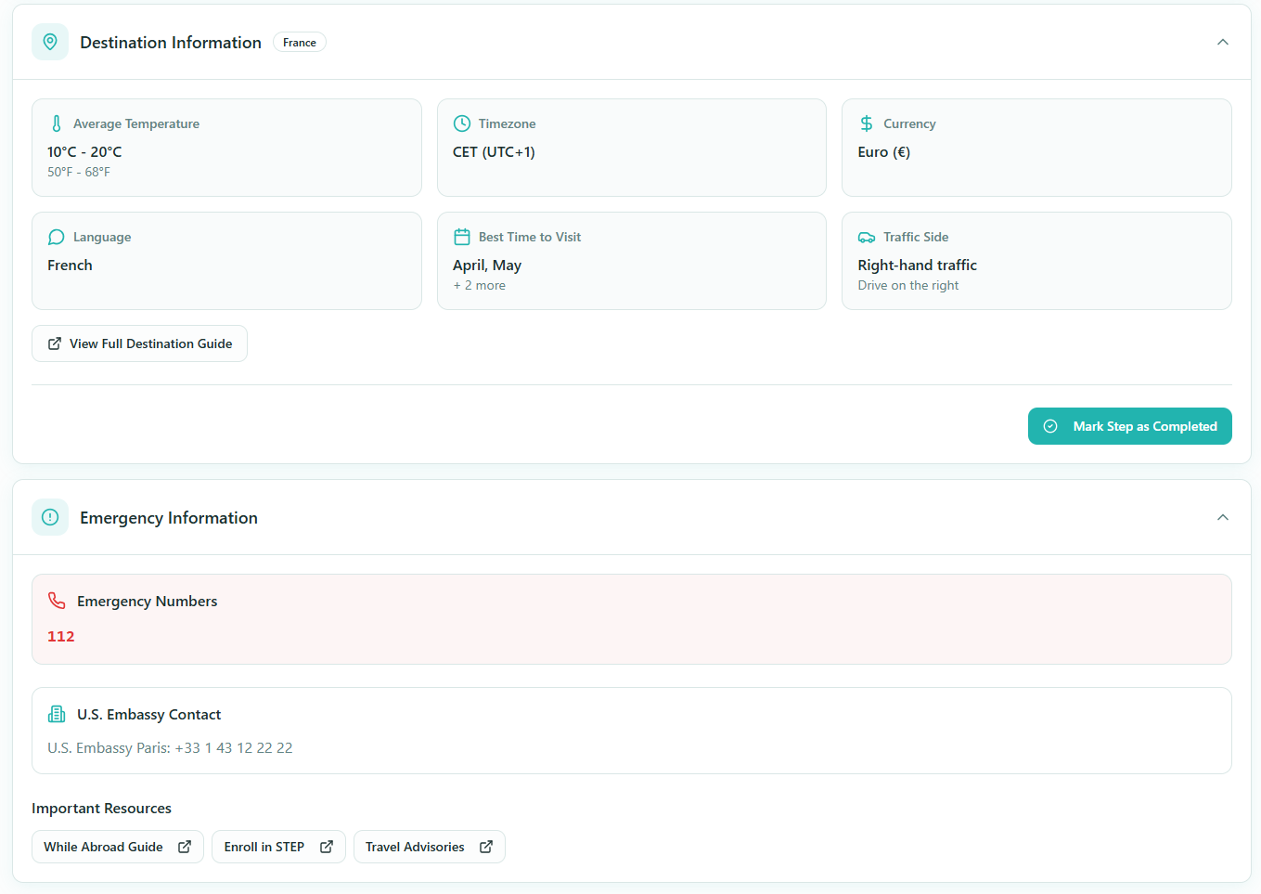Click the red phone icon for Emergency Numbers
1261x894 pixels.
57,601
